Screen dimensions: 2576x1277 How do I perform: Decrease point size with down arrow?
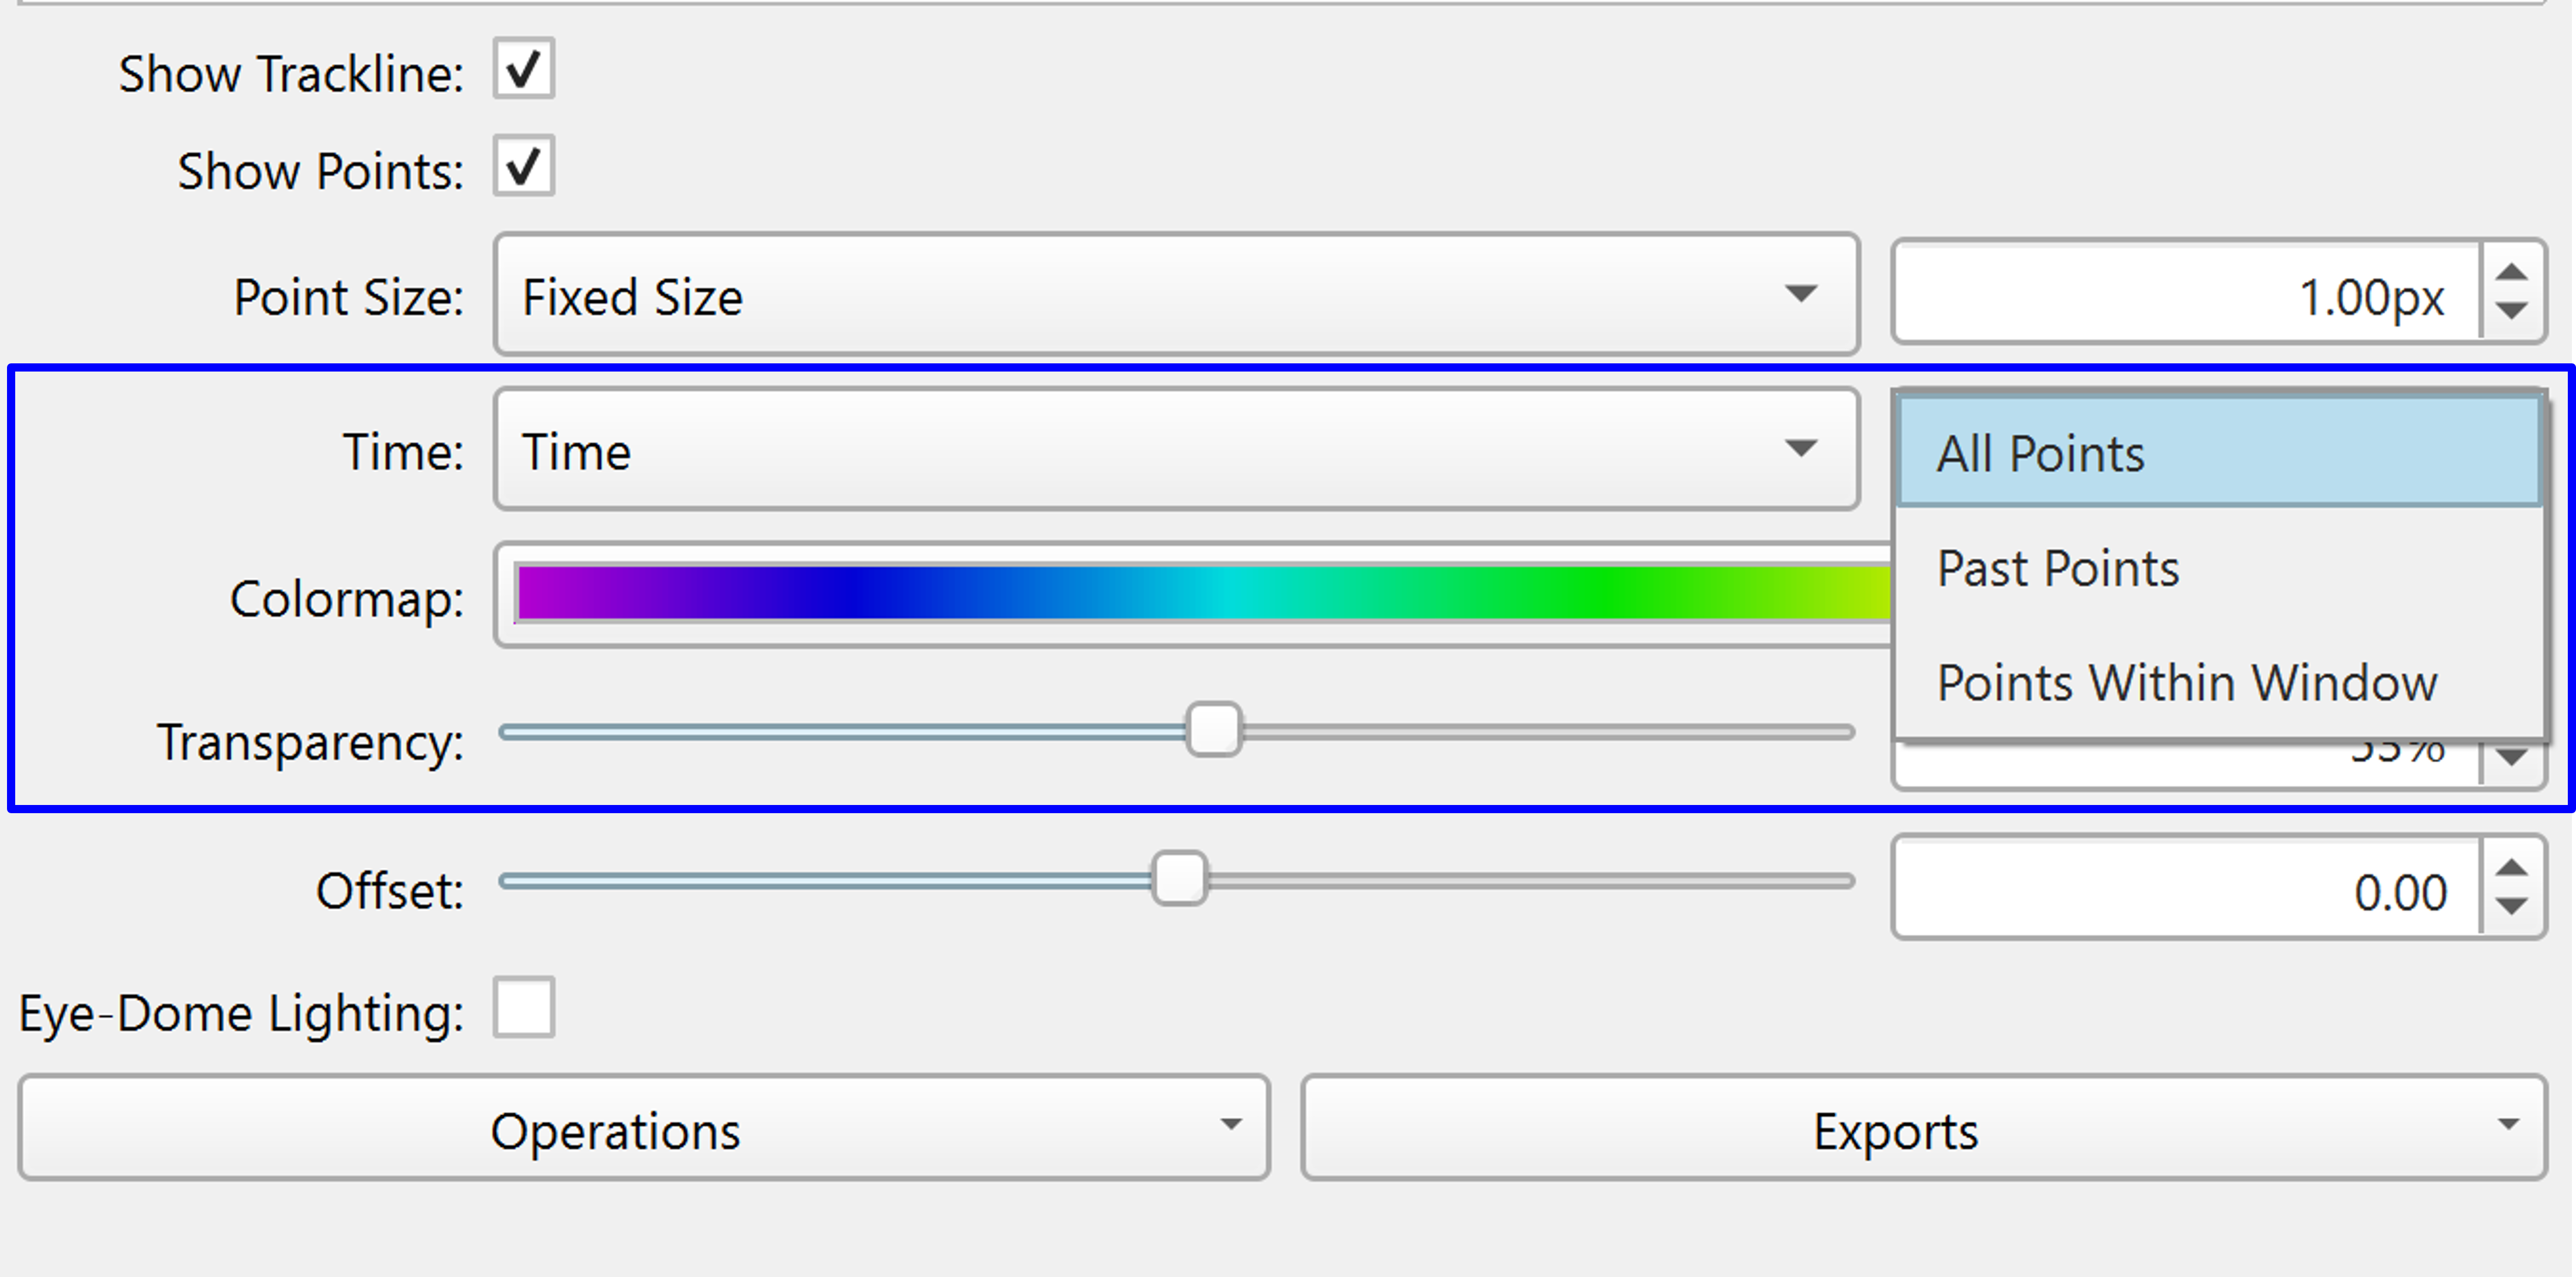2512,311
